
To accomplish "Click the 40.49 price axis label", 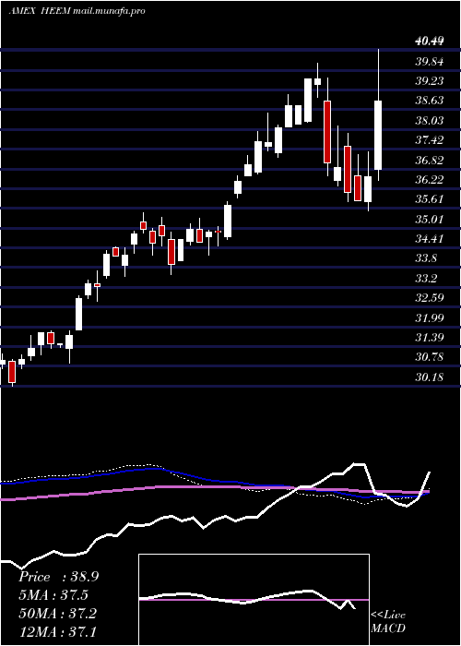I will (430, 41).
